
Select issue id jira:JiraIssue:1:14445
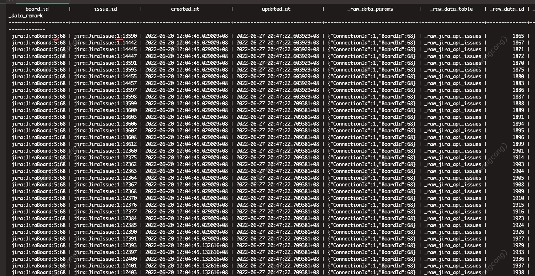(x=105, y=49)
